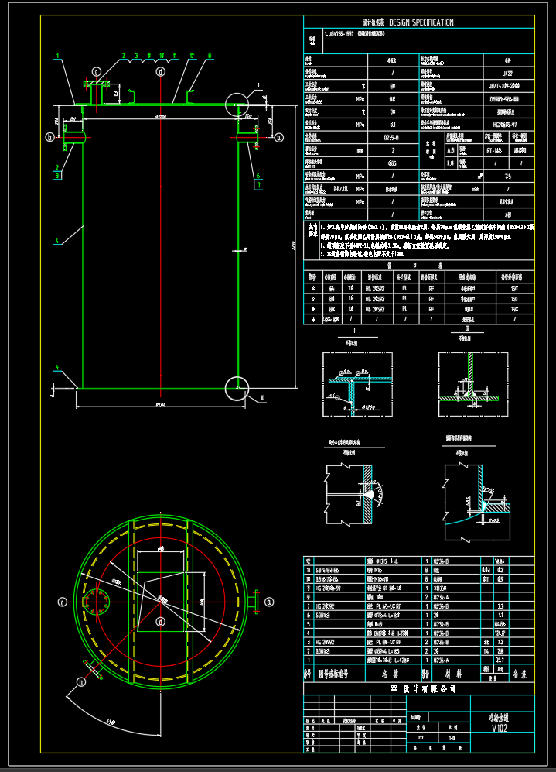Screen dimensions: 556x772
Task: Click nozzle marker 'a' beside the plan view
Action: tap(269, 601)
